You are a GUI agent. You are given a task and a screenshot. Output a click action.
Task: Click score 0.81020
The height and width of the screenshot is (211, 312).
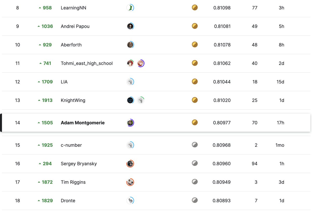[x=222, y=100]
